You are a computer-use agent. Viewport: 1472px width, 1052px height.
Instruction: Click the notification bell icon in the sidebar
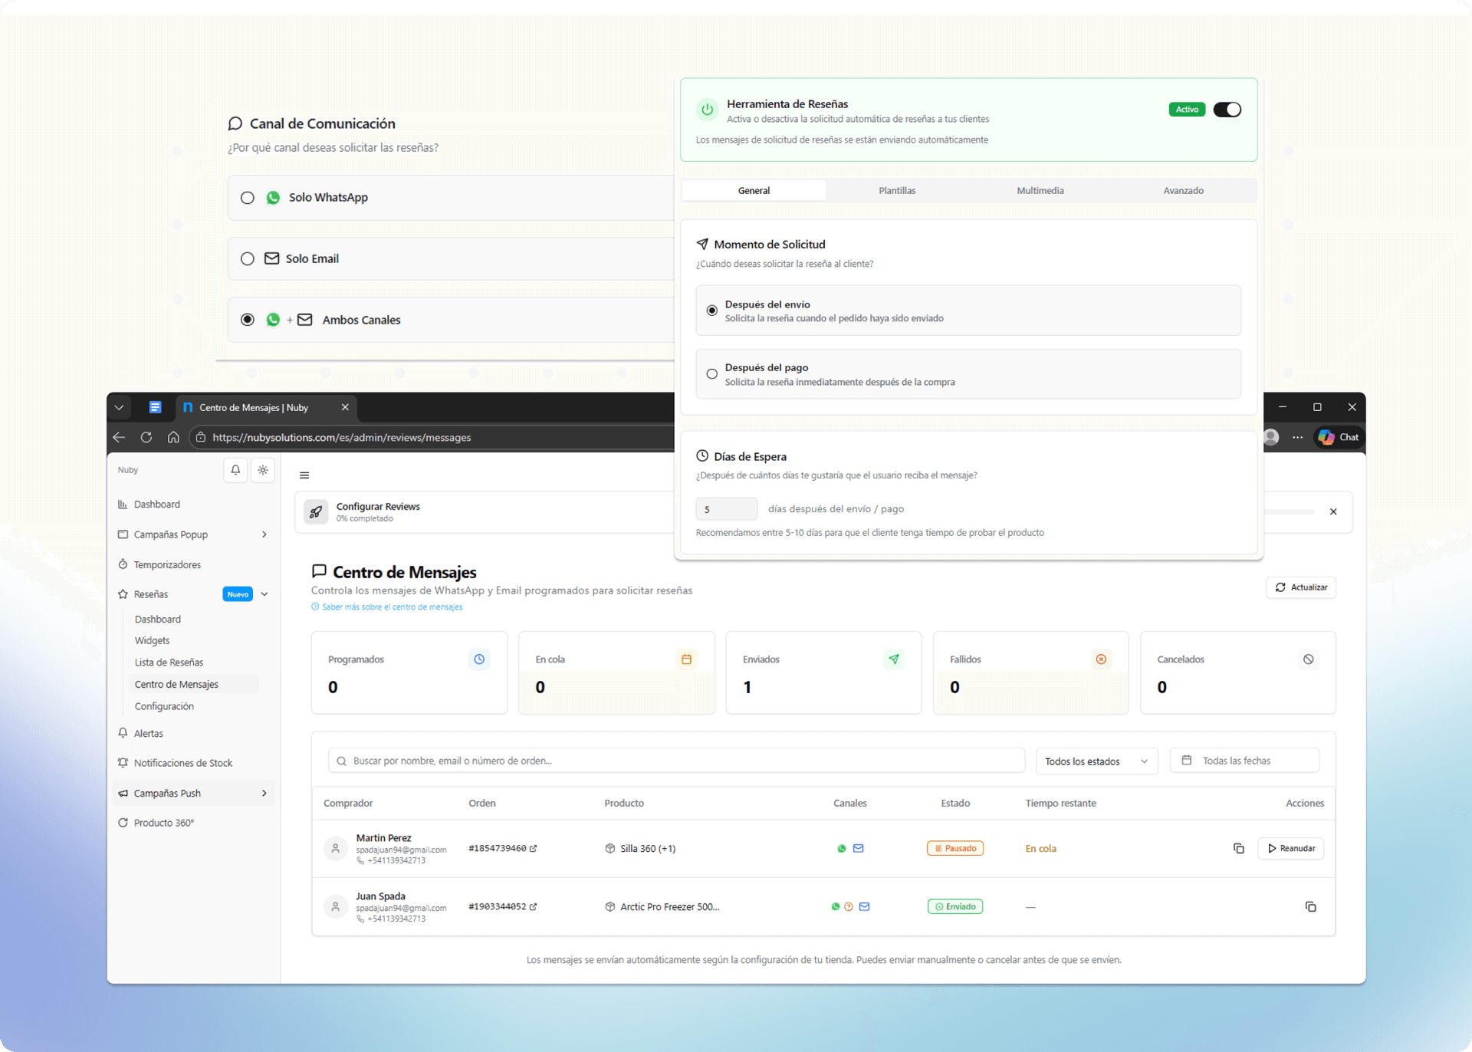point(235,470)
